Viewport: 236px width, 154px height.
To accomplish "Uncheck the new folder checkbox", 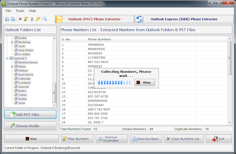I will pos(16,50).
